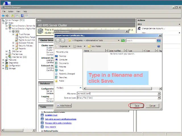Collapse the Folders section chevron

point(80,88)
